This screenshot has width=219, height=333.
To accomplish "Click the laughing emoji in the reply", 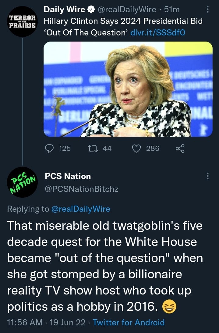I will click(x=169, y=307).
